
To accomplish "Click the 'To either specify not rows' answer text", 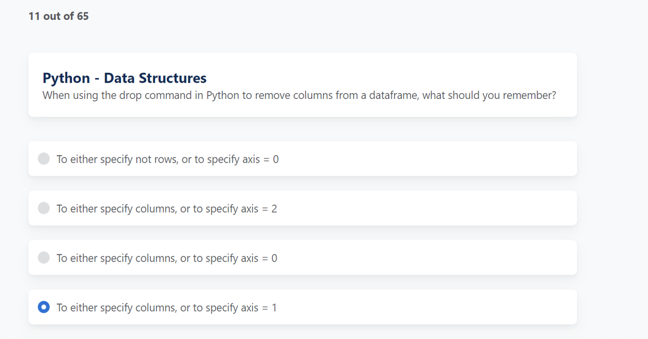I will [167, 159].
